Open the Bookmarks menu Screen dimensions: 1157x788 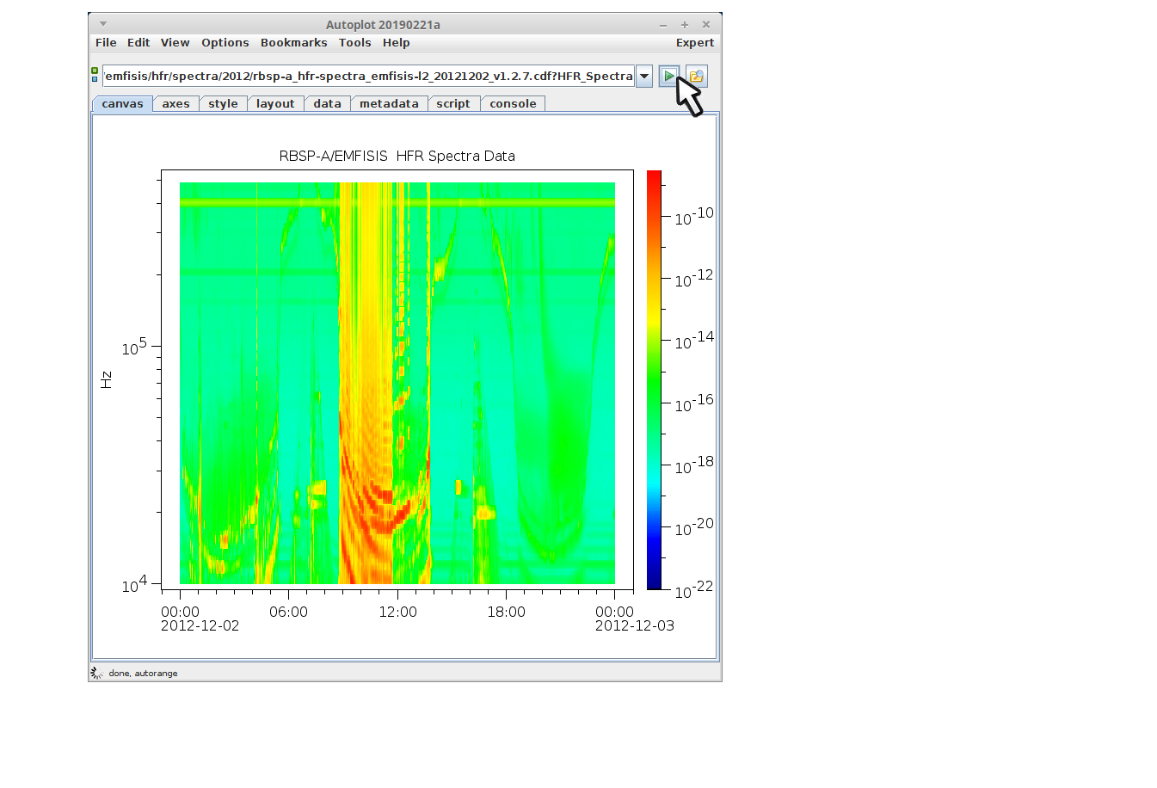tap(293, 43)
